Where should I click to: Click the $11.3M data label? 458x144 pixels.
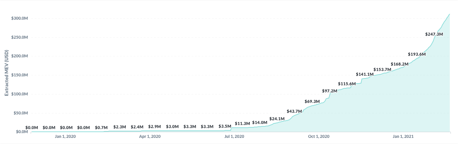(x=242, y=123)
